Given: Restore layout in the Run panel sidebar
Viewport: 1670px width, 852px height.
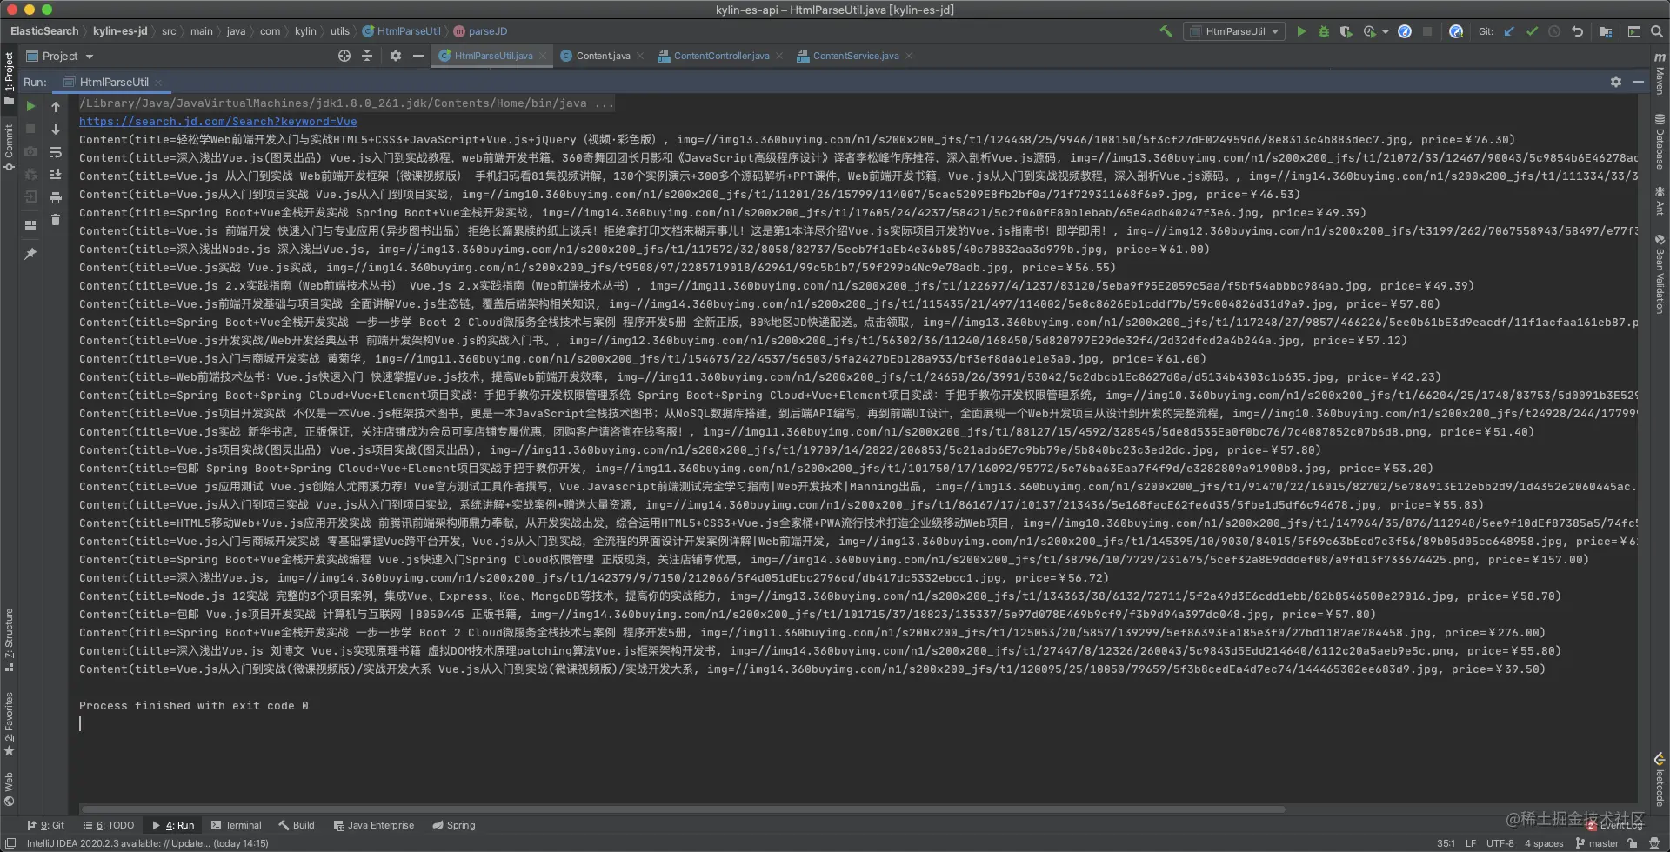Looking at the screenshot, I should 30,224.
